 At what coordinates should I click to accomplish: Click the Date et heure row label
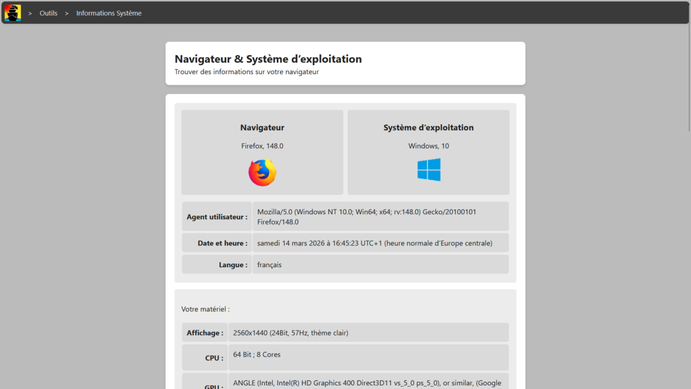tap(222, 243)
